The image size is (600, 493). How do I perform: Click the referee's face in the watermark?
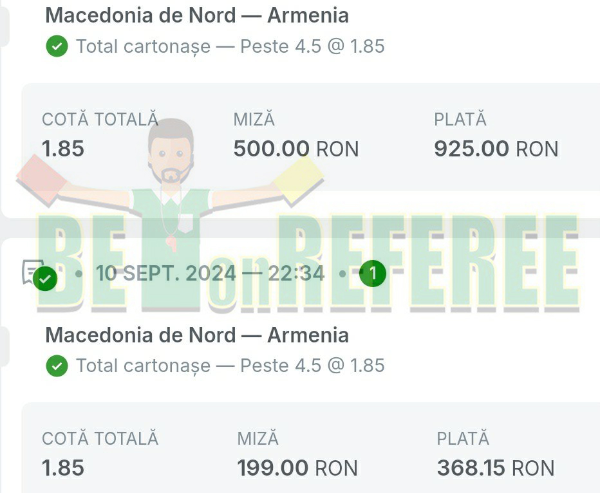coord(171,154)
